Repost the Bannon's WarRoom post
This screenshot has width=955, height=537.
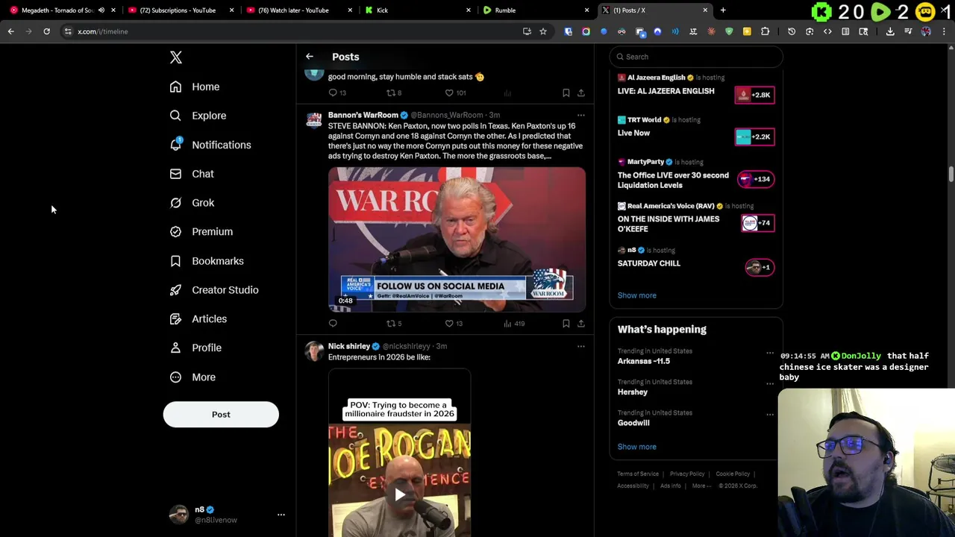[x=394, y=324]
